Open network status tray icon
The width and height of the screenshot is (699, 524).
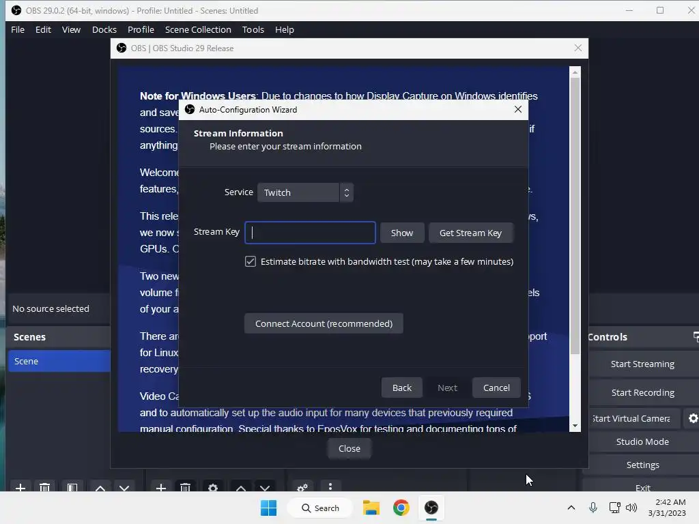tap(615, 508)
